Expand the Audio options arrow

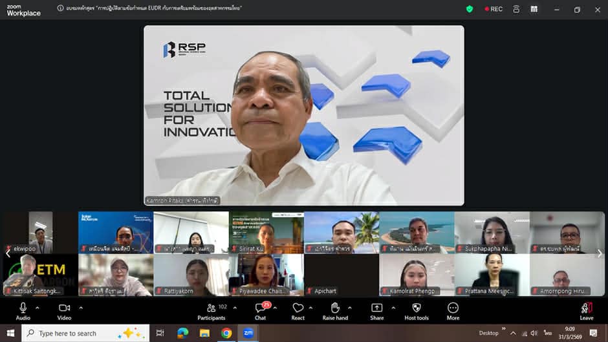click(x=38, y=308)
